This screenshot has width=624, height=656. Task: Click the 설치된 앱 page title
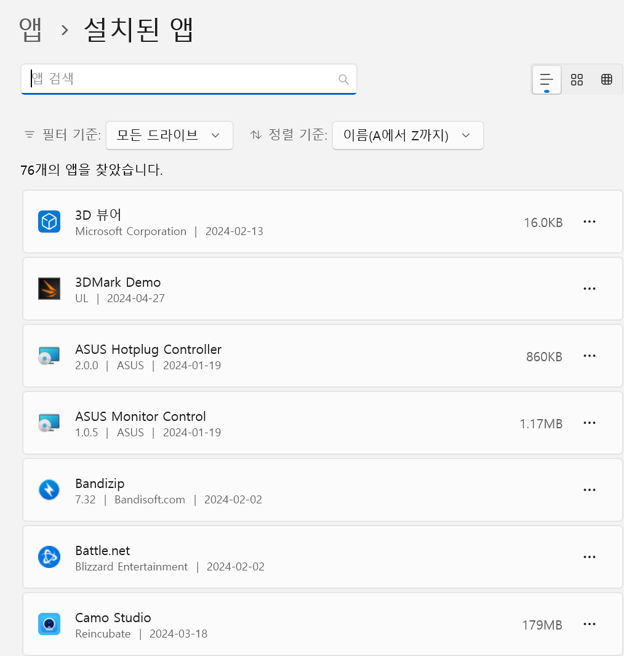tap(138, 30)
